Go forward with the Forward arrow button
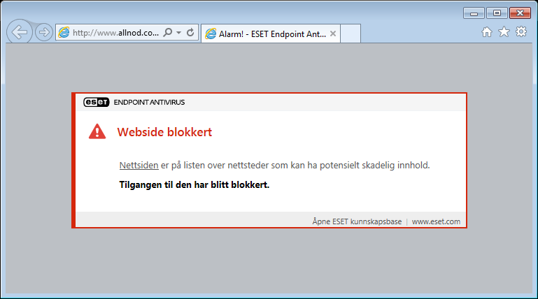The width and height of the screenshot is (538, 299). click(x=44, y=33)
